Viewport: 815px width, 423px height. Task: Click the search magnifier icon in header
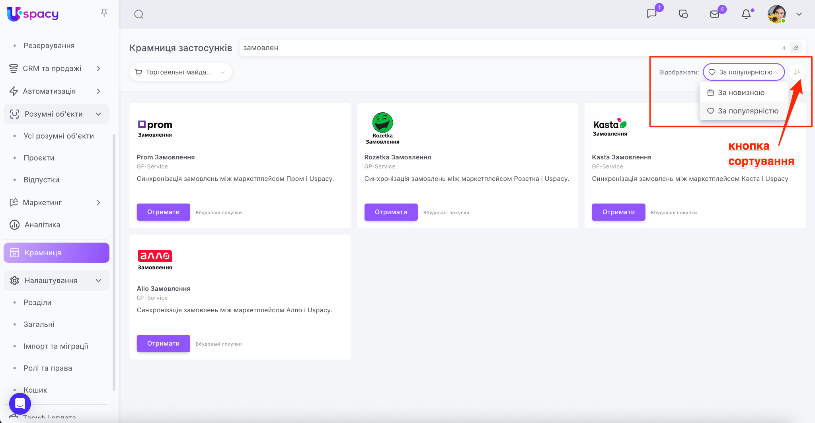pyautogui.click(x=138, y=14)
